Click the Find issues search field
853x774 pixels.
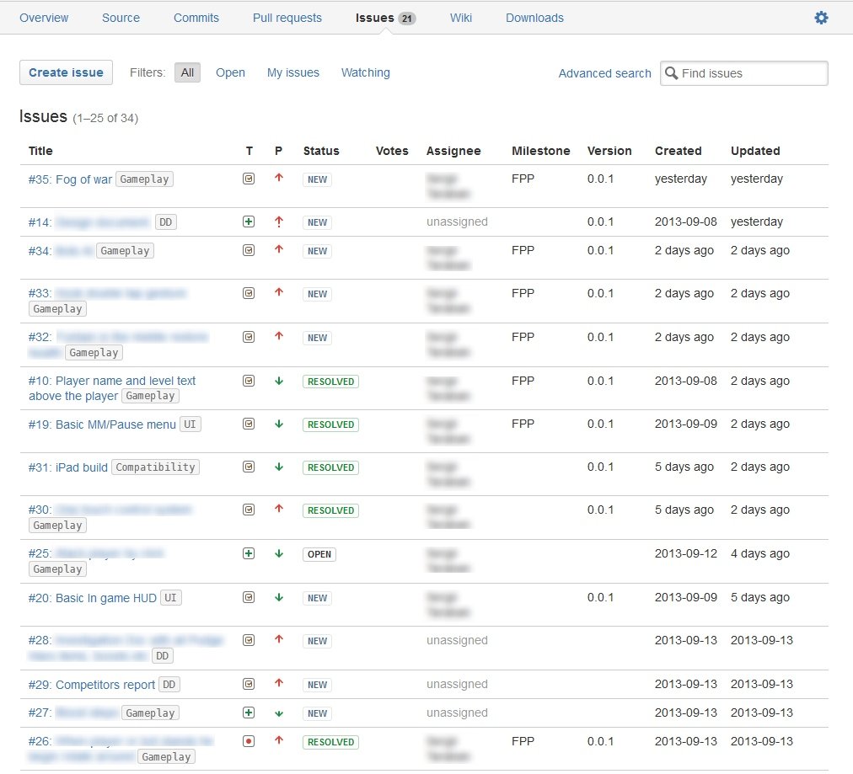click(744, 73)
